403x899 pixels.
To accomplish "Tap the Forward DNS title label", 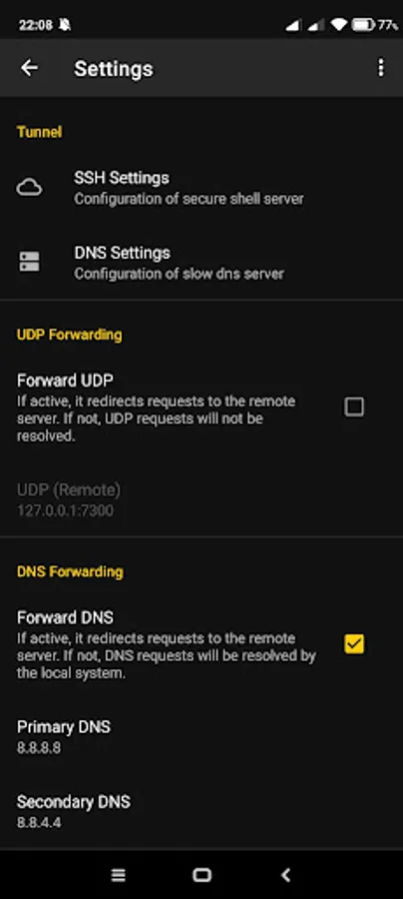I will (x=65, y=617).
